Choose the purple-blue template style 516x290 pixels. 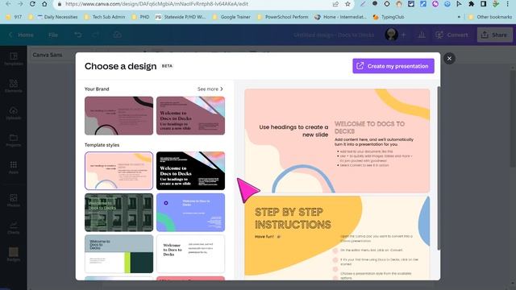pos(190,213)
